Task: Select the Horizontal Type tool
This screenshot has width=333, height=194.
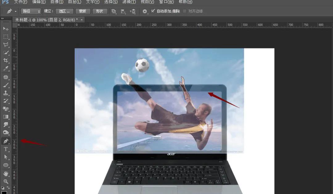Action: (x=6, y=149)
